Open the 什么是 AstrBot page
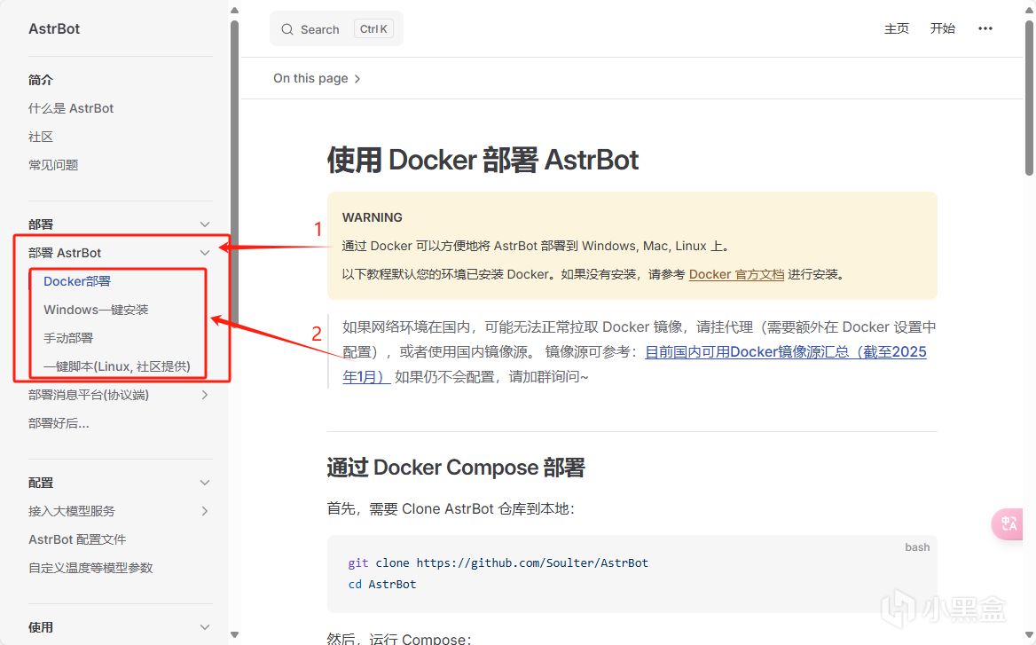 (x=71, y=108)
